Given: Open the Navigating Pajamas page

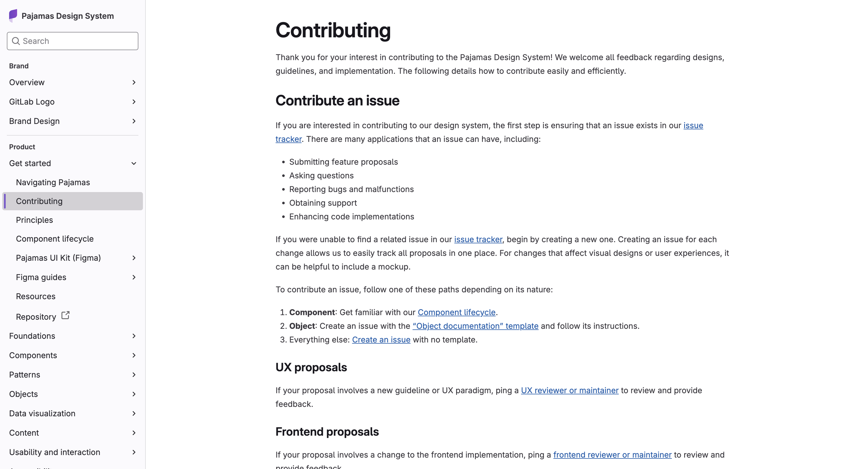Looking at the screenshot, I should [53, 182].
